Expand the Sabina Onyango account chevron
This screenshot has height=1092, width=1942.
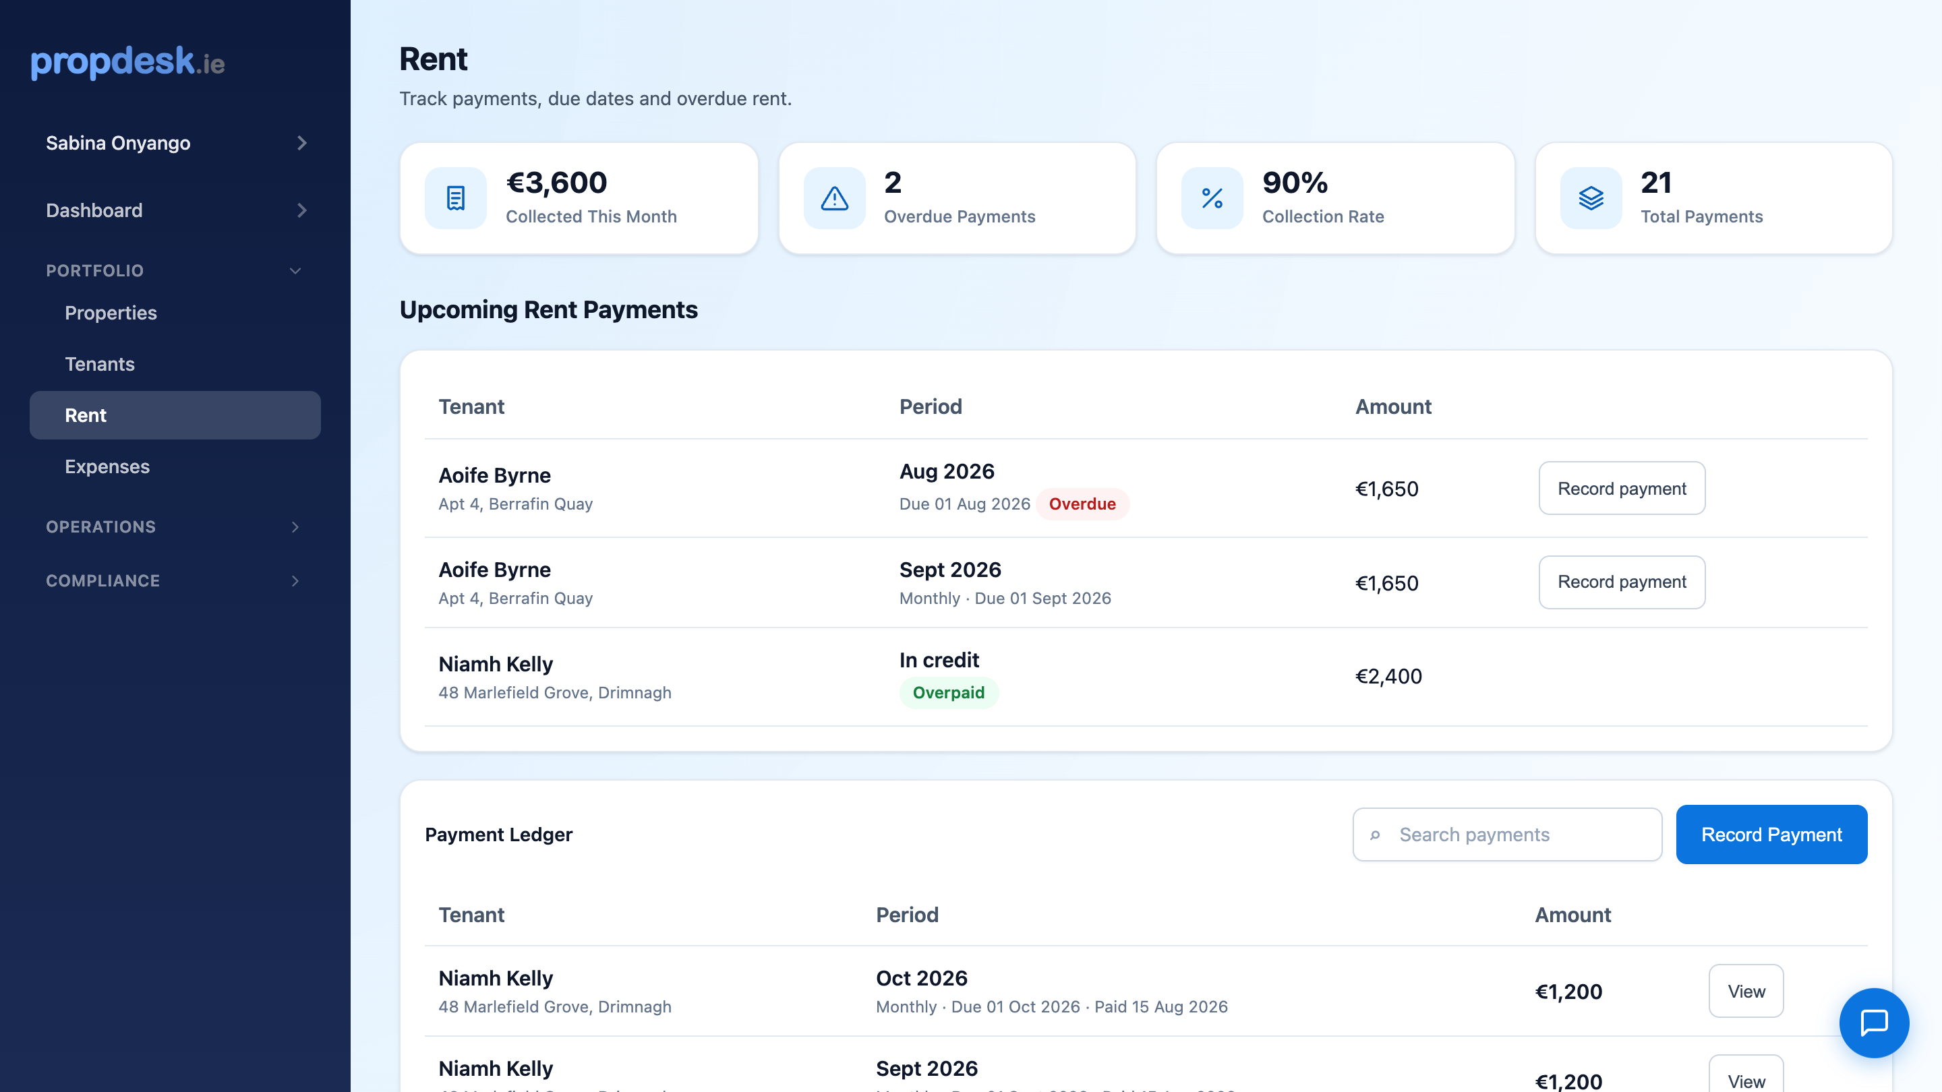click(x=301, y=143)
